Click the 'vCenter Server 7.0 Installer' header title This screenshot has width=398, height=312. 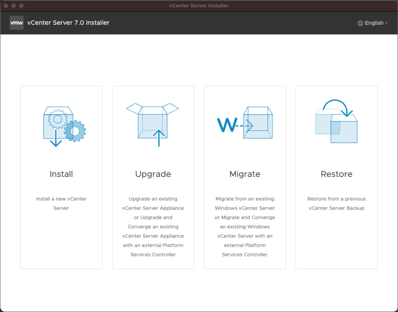coord(68,23)
